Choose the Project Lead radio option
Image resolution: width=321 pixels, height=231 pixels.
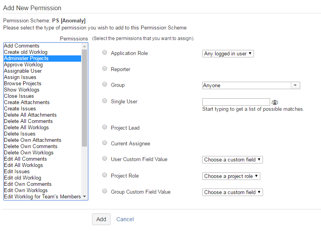pos(105,127)
